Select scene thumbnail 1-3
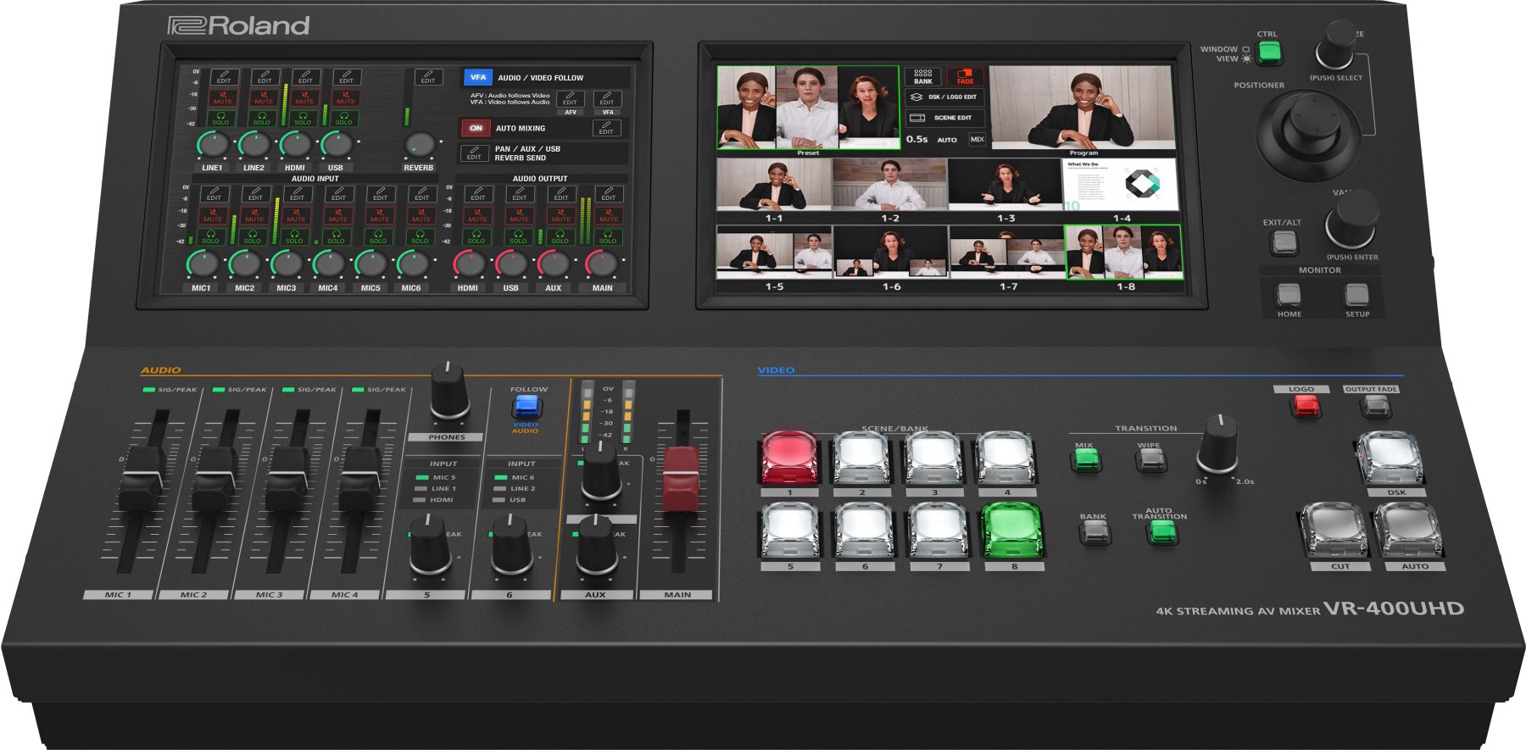 point(1005,185)
